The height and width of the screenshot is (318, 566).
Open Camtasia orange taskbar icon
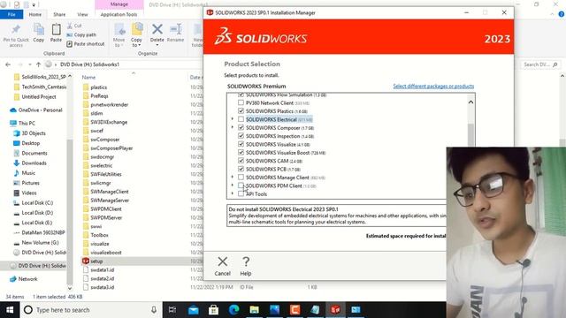coord(294,310)
